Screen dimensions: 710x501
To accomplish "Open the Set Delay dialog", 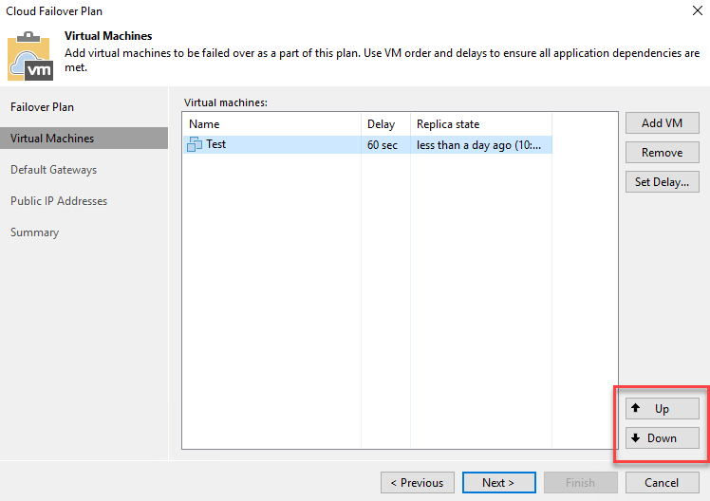I will 662,182.
